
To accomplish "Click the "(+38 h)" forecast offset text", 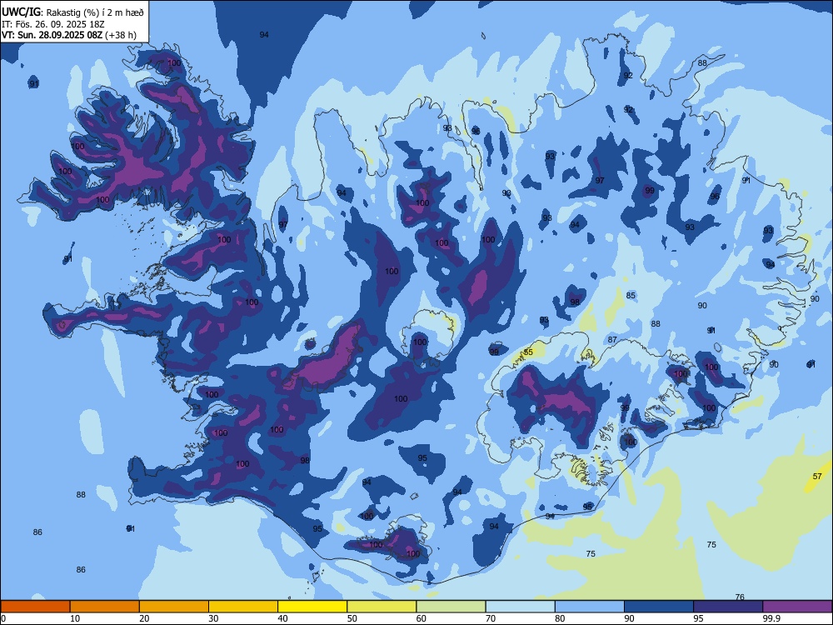I will pyautogui.click(x=121, y=35).
